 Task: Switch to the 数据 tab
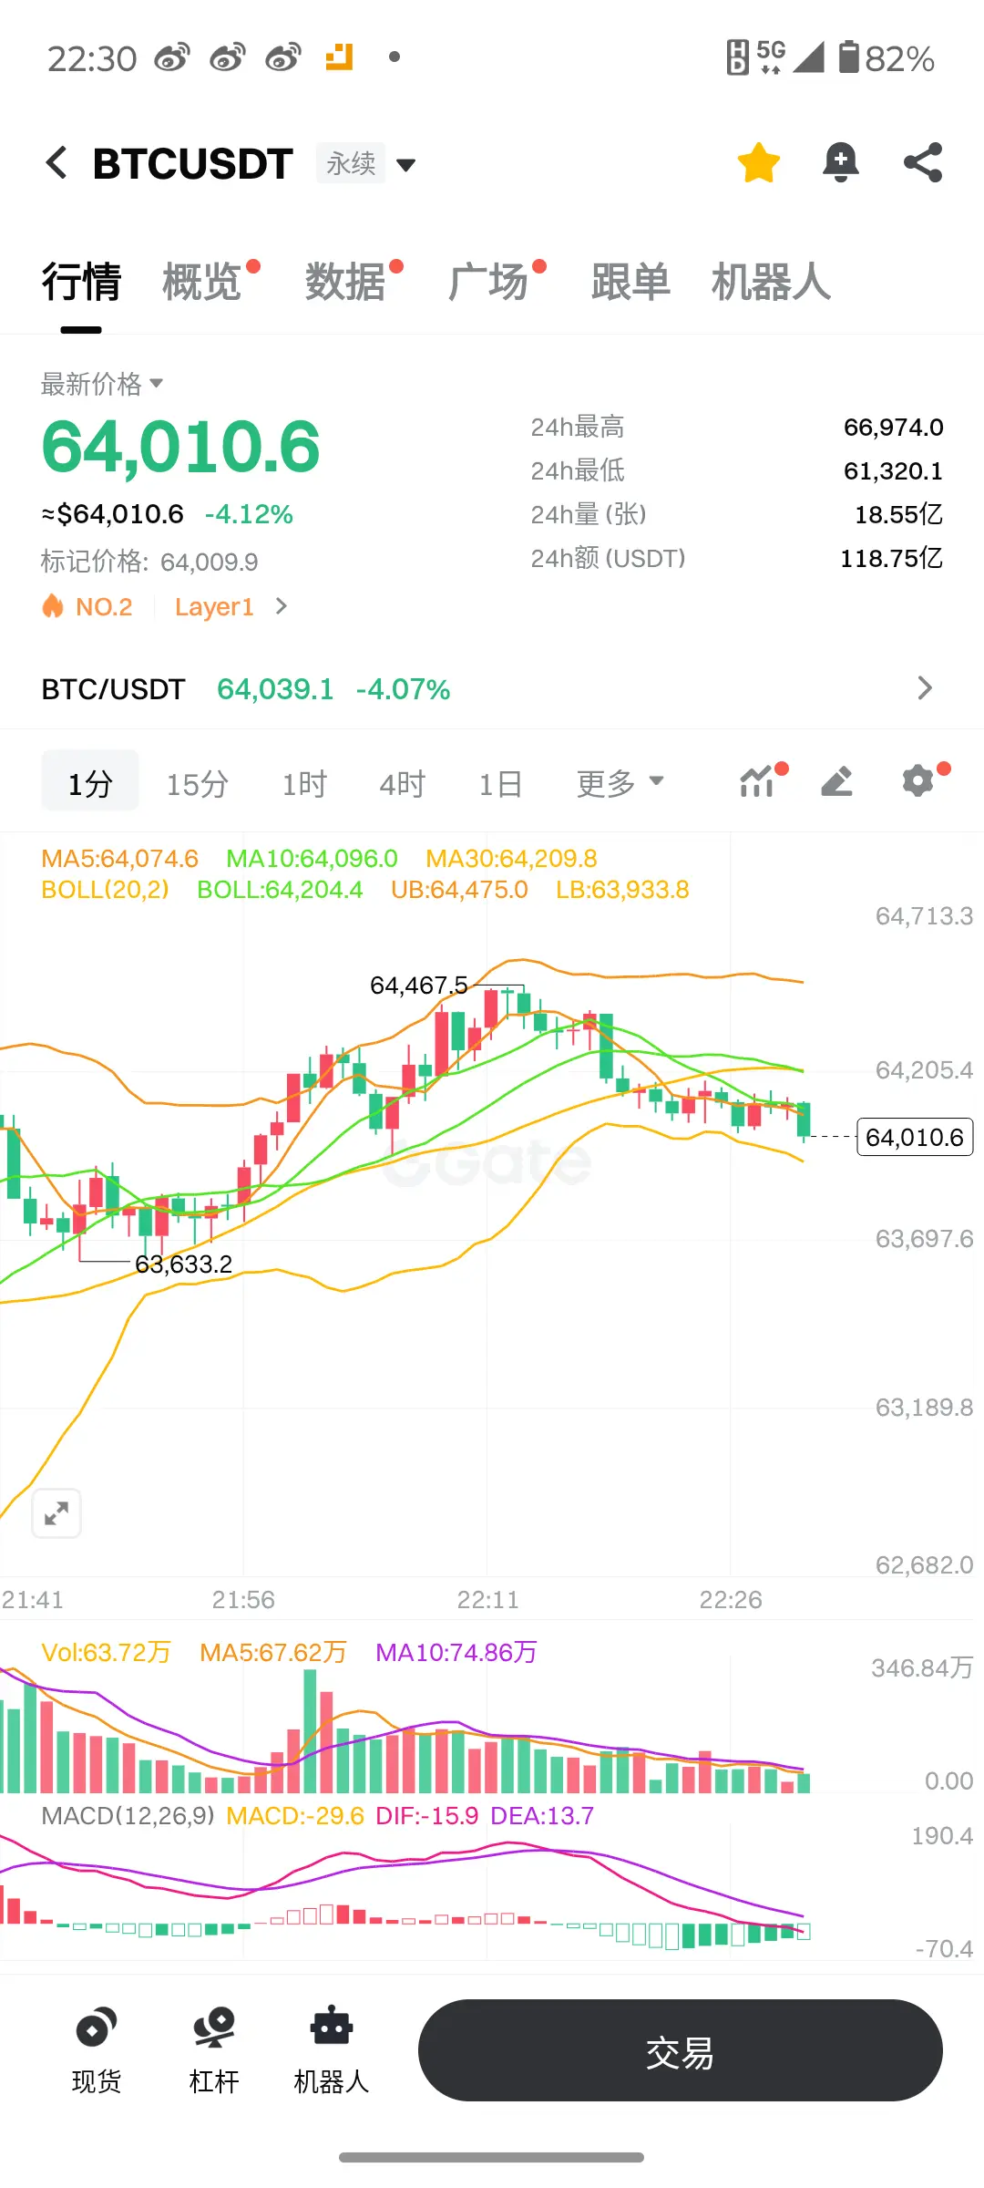pos(344,282)
